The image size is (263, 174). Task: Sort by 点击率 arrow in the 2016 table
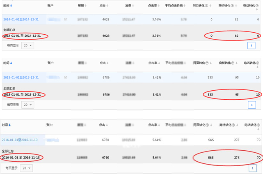click(x=159, y=125)
